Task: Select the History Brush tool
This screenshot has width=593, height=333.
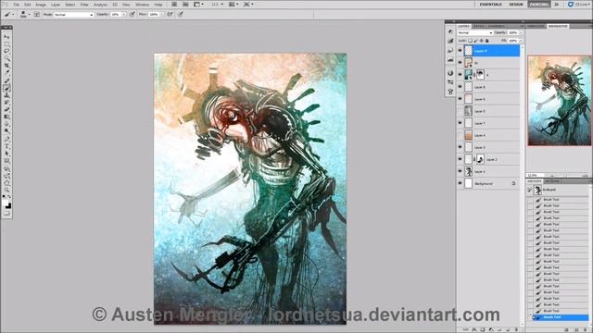Action: [6, 103]
